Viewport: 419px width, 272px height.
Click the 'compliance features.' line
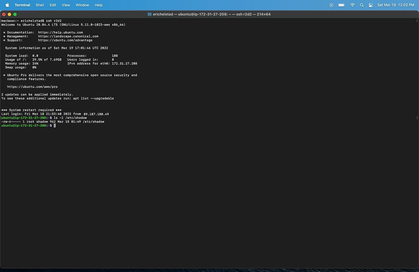click(x=26, y=79)
